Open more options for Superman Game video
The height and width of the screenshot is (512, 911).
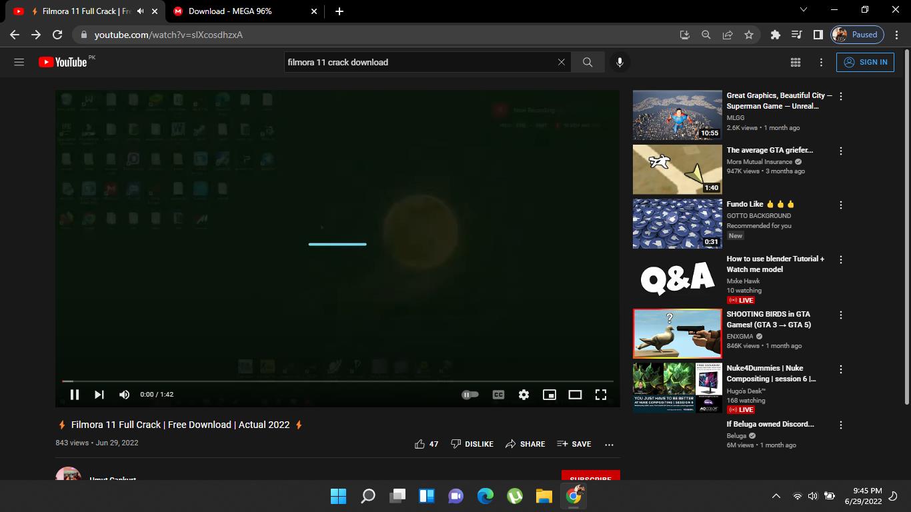tap(841, 97)
